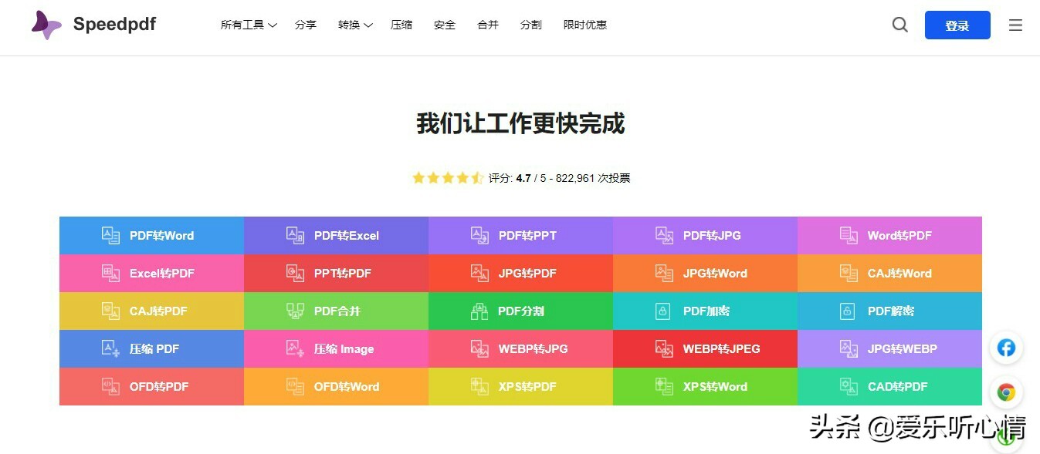
Task: Select the PDF合并 merge tool
Action: 336,311
